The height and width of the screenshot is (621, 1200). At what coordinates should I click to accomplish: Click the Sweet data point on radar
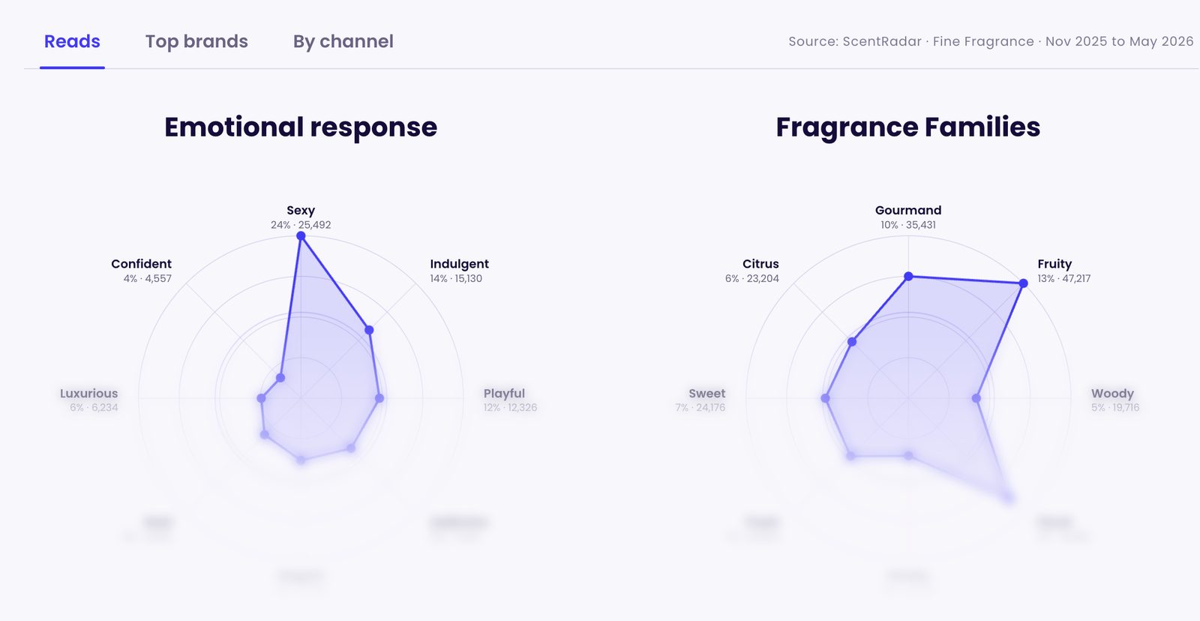click(x=826, y=398)
